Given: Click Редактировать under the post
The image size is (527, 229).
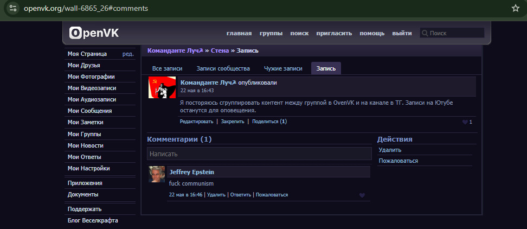Looking at the screenshot, I should click(197, 122).
